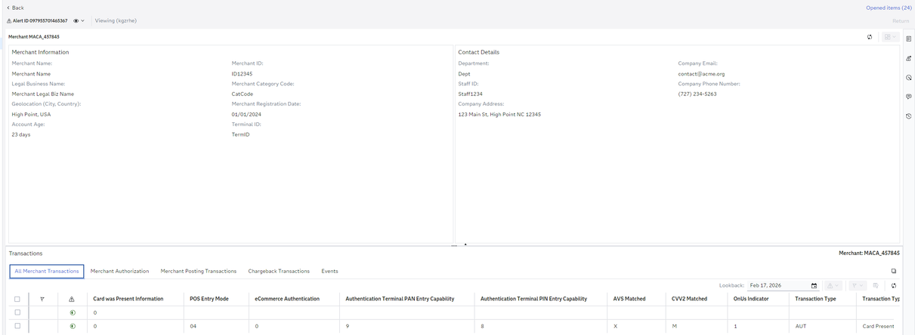Refresh the transactions table

[894, 286]
